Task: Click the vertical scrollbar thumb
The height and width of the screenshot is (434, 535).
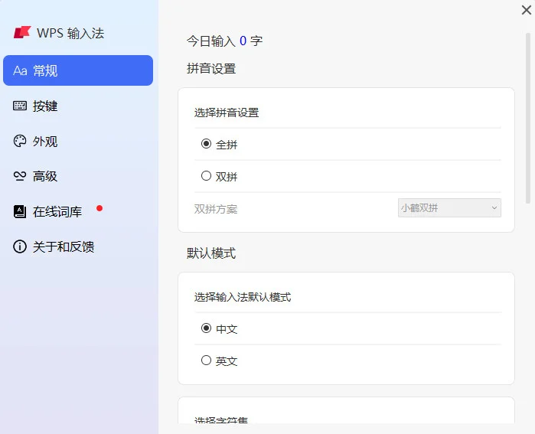Action: 528,118
